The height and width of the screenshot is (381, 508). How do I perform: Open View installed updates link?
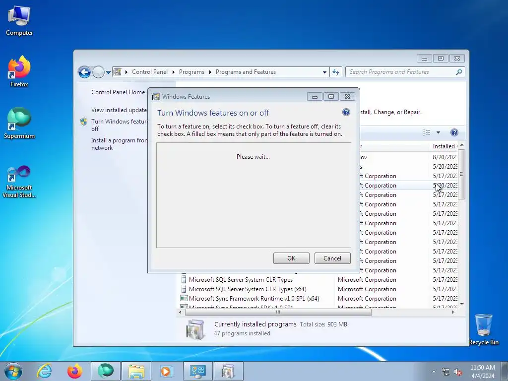click(119, 110)
